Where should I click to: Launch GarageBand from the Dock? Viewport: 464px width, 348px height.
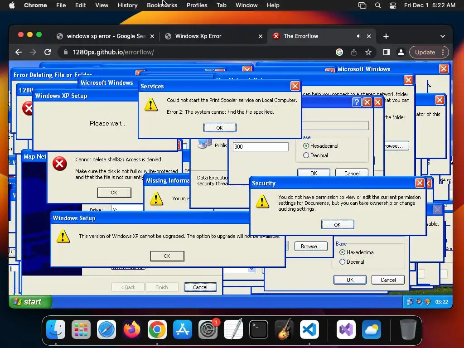284,329
